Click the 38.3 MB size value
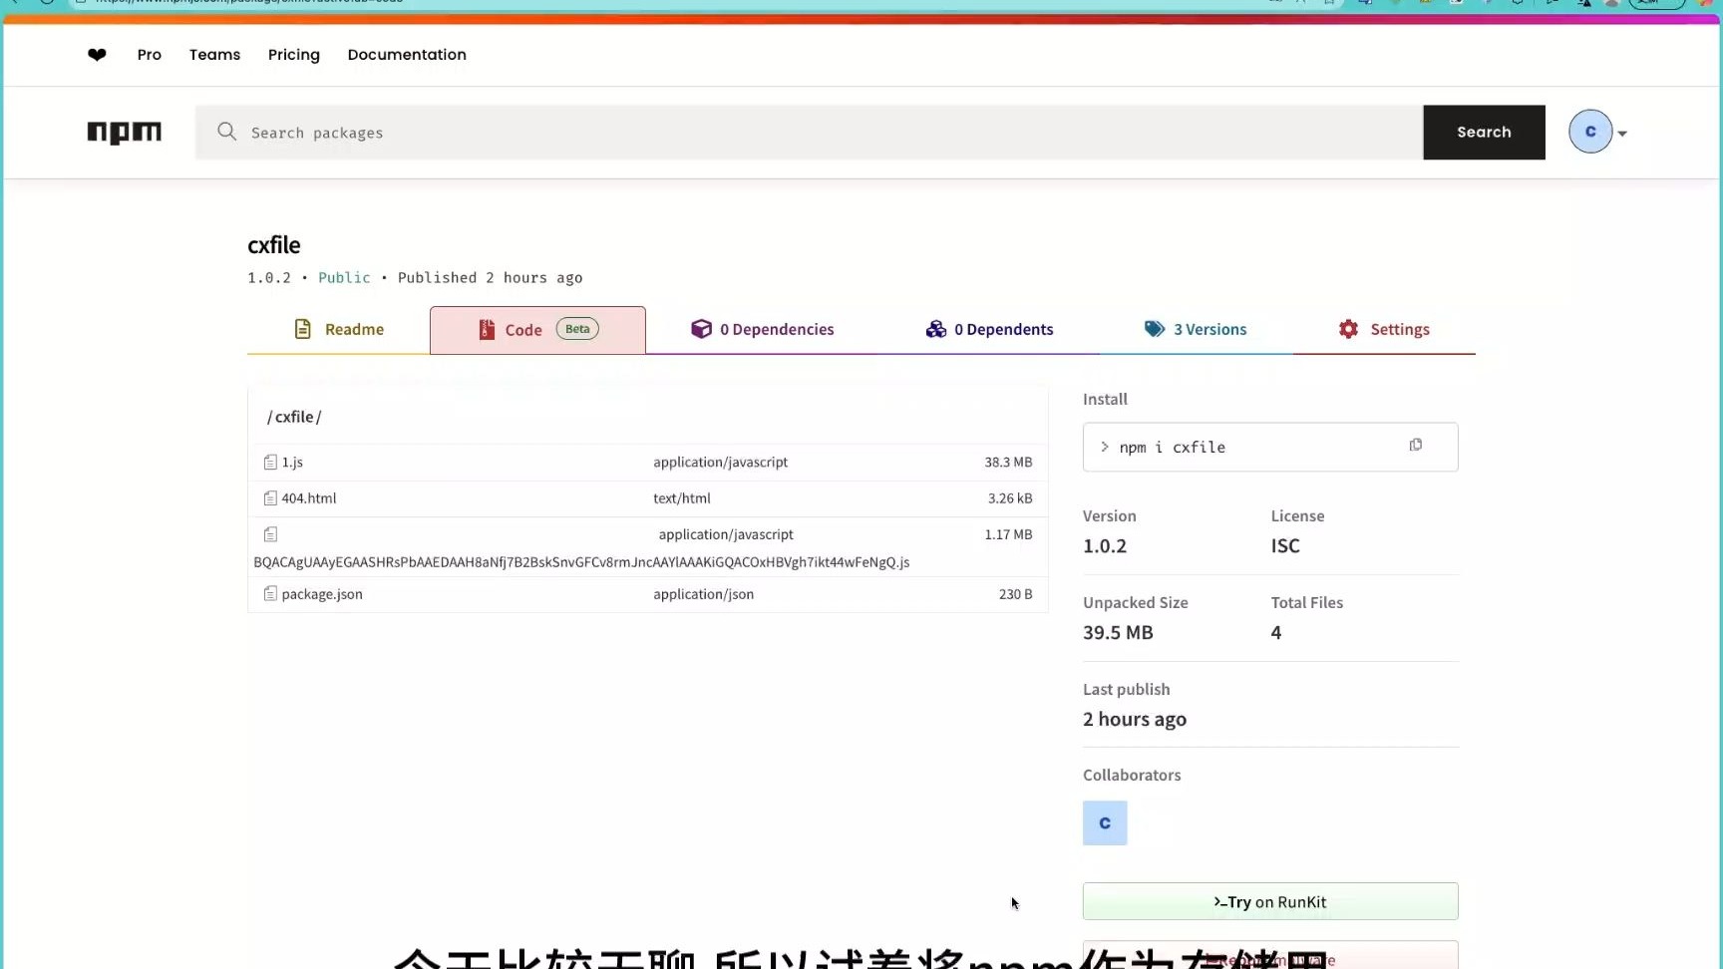Viewport: 1723px width, 969px height. tap(1008, 463)
